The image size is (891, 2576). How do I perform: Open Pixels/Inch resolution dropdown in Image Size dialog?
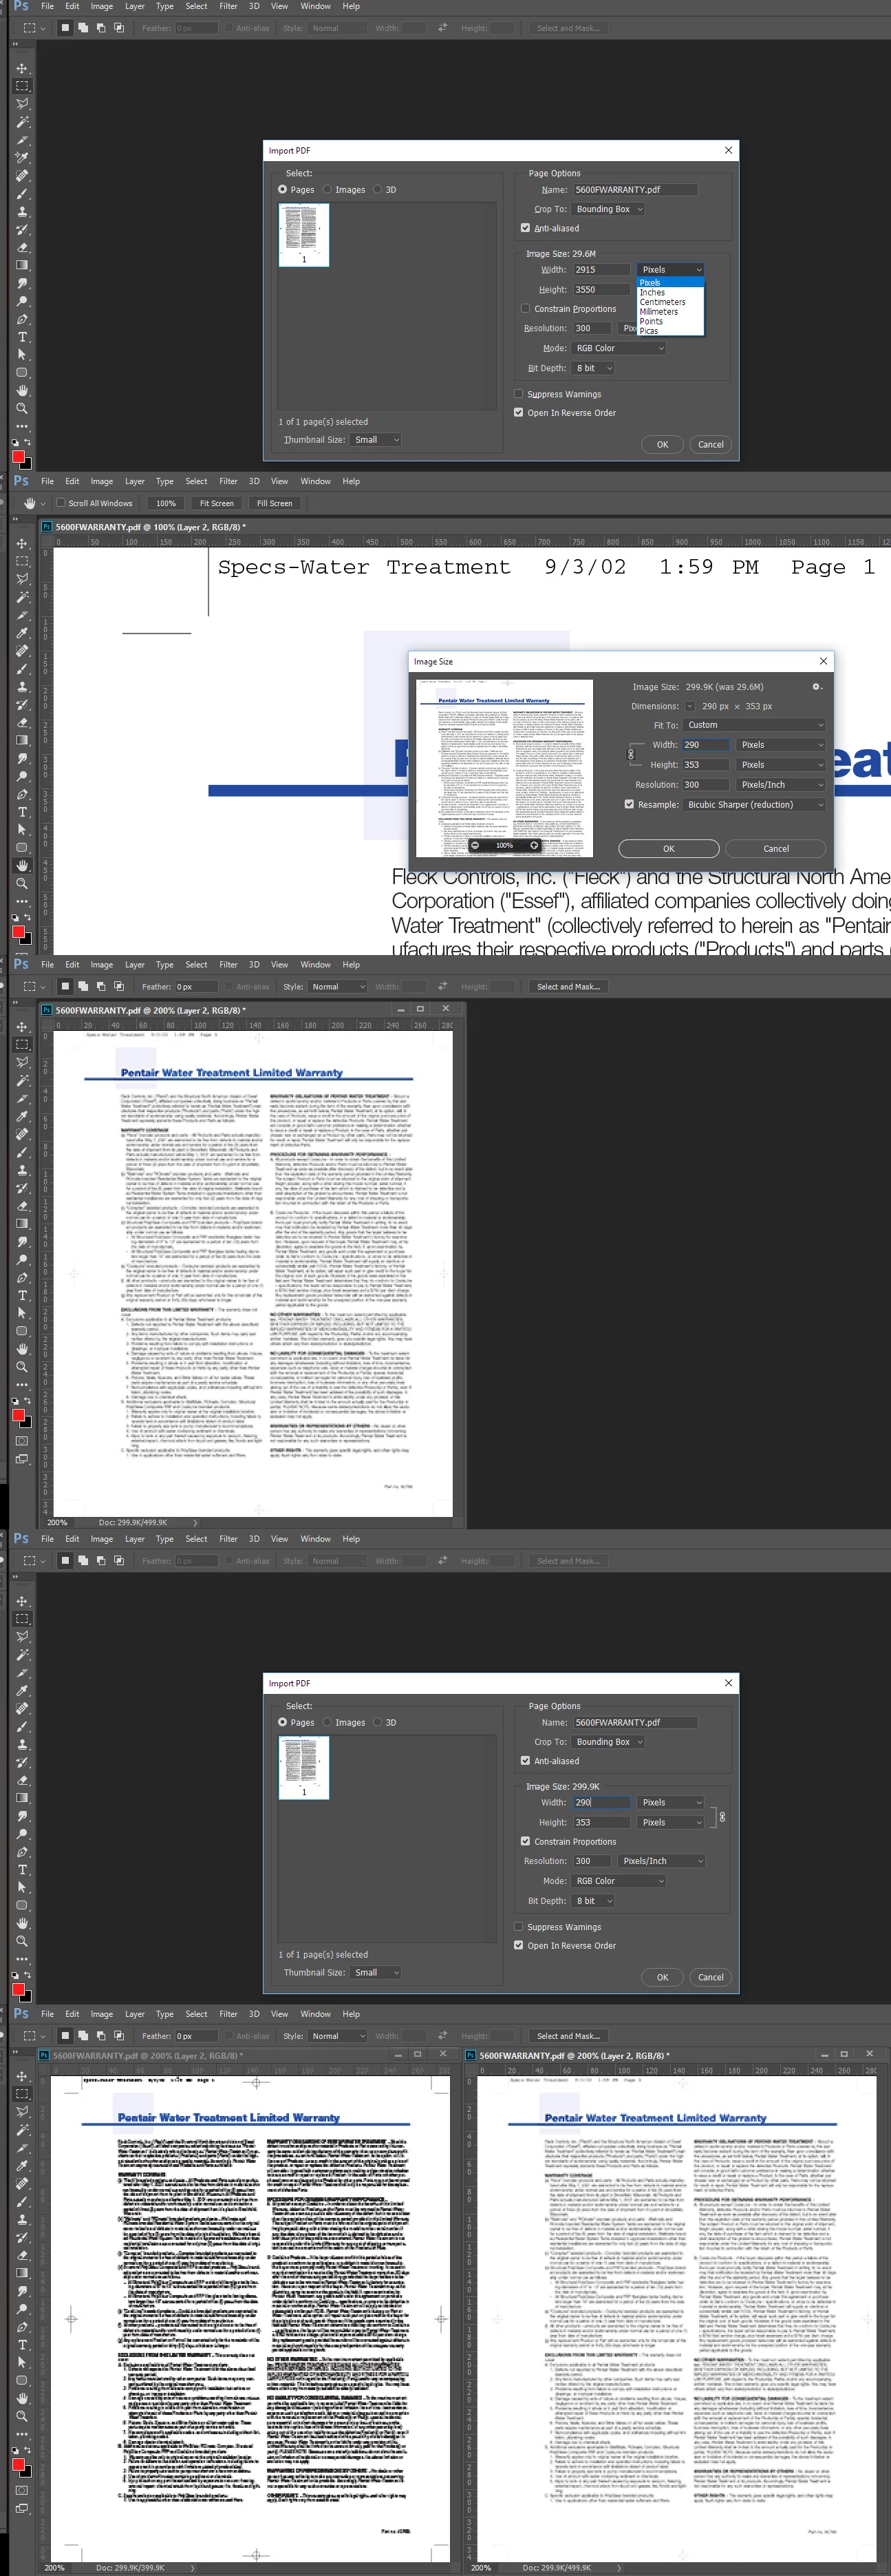[781, 785]
